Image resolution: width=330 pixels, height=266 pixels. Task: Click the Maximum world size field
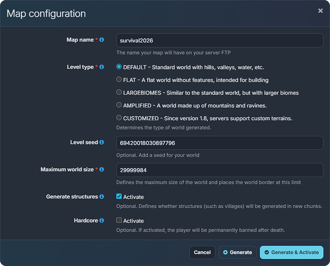pos(220,170)
